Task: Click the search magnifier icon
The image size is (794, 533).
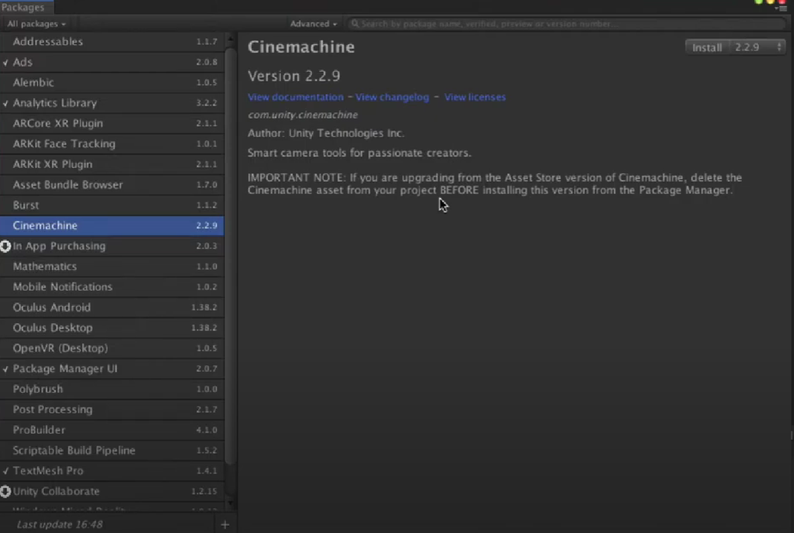Action: coord(355,24)
